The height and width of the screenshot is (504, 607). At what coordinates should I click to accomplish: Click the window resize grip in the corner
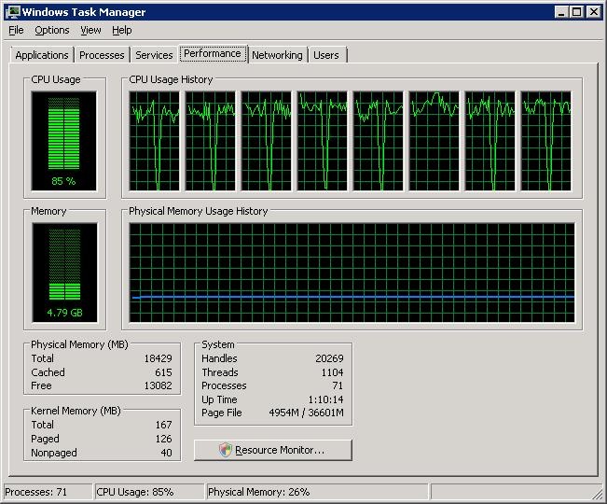tap(598, 494)
